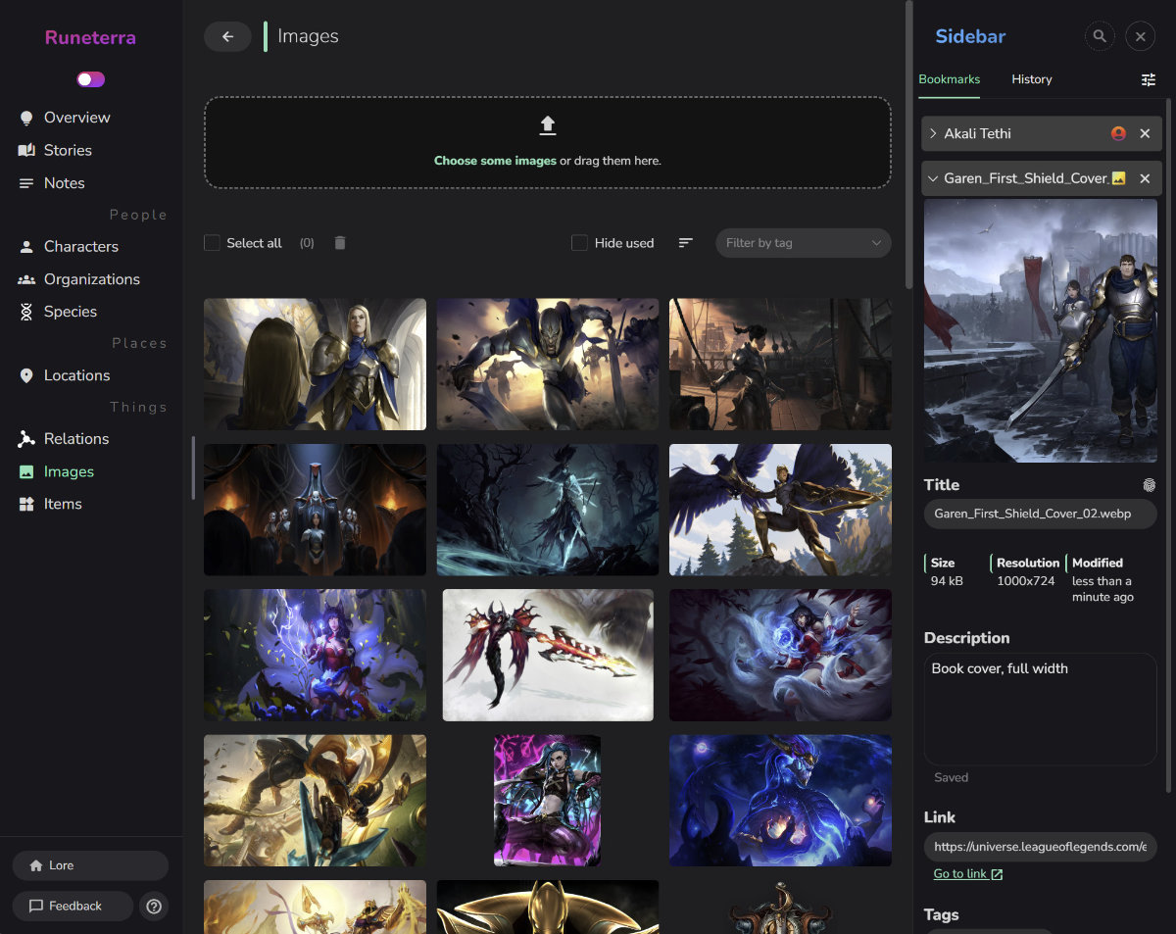The width and height of the screenshot is (1176, 934).
Task: Select the Bookmarks tab
Action: (x=949, y=79)
